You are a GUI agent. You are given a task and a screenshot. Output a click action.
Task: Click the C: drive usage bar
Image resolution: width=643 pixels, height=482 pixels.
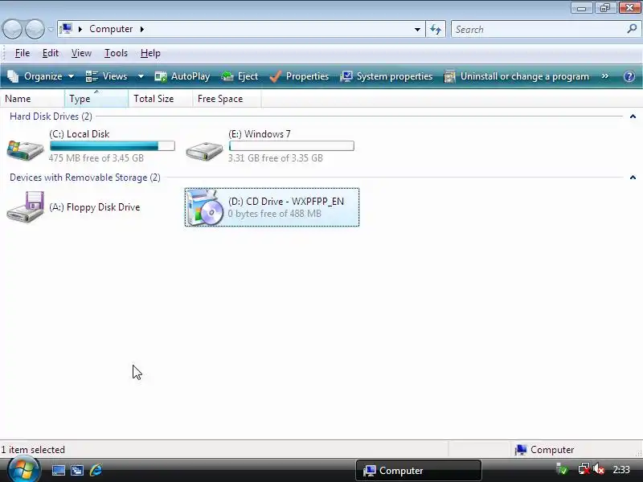pyautogui.click(x=113, y=146)
